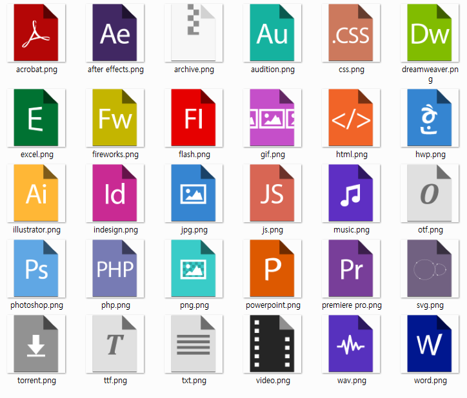This screenshot has height=398, width=467.
Task: Select the purple WAV waveform icon
Action: pos(350,343)
